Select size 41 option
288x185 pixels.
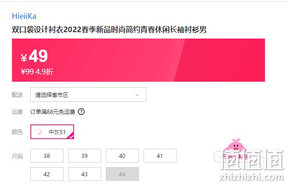pos(160,156)
